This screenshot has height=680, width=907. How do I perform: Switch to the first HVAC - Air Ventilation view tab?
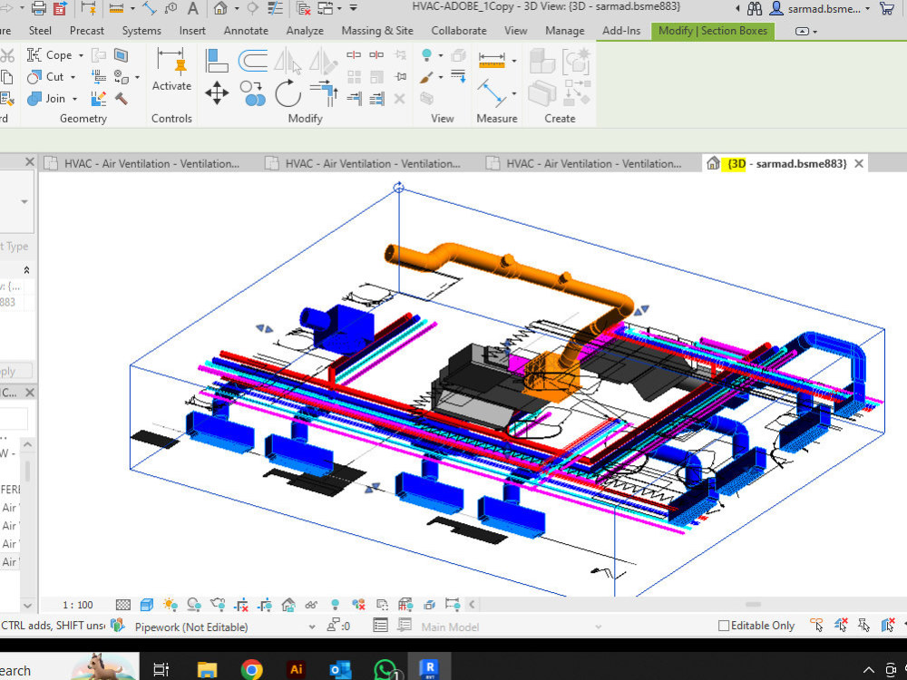point(142,163)
